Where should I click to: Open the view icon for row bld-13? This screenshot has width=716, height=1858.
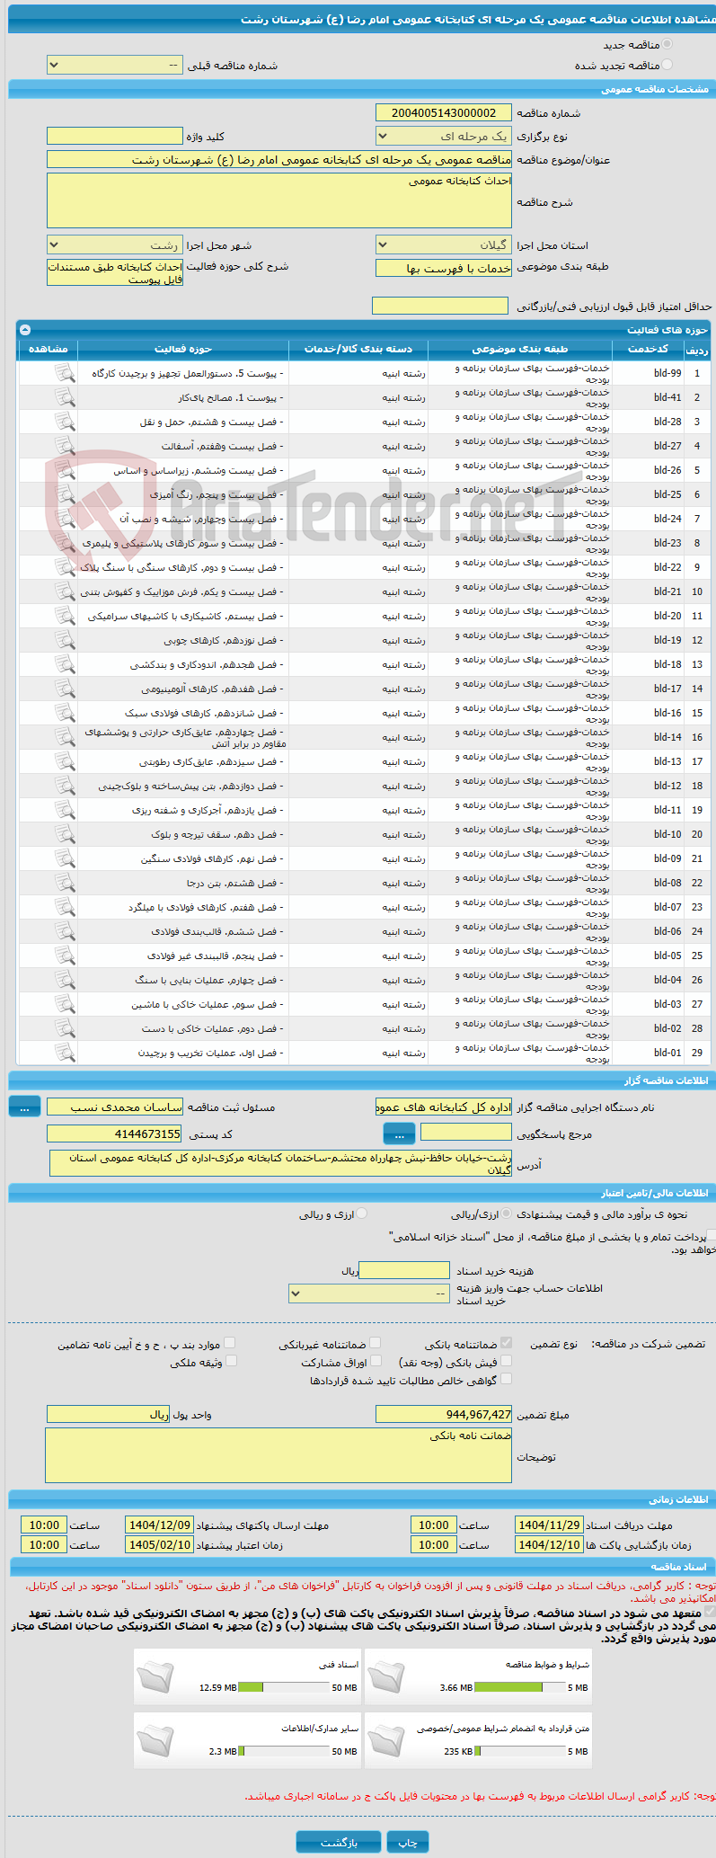click(x=65, y=761)
